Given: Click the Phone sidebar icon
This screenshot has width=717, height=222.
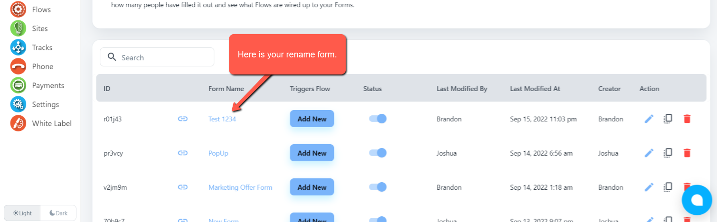Looking at the screenshot, I should click(18, 66).
